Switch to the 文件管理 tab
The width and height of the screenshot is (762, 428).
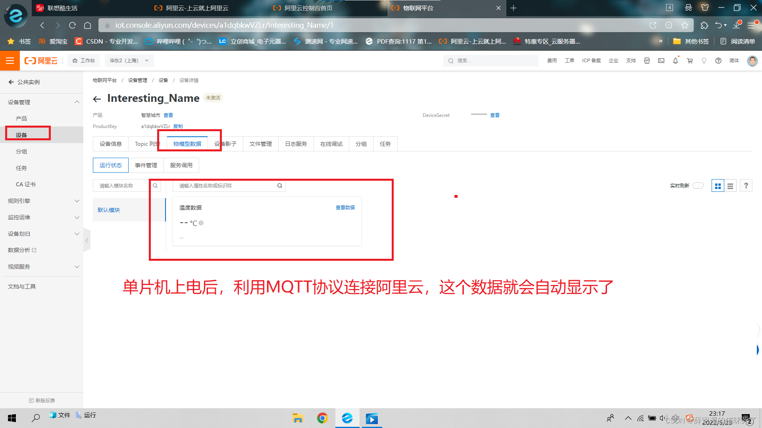tap(261, 144)
